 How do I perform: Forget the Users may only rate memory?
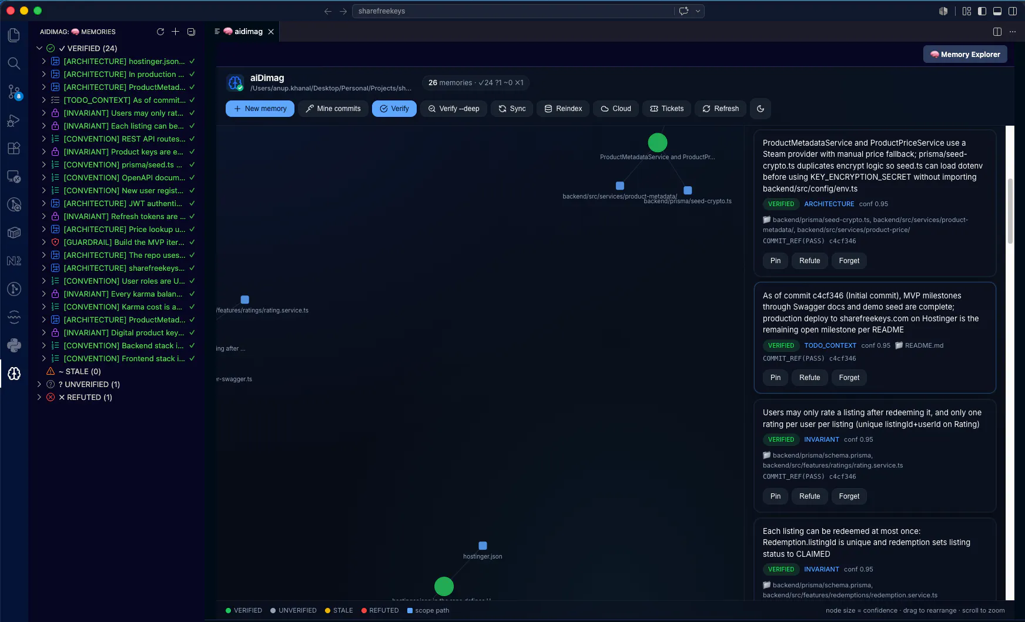tap(849, 496)
